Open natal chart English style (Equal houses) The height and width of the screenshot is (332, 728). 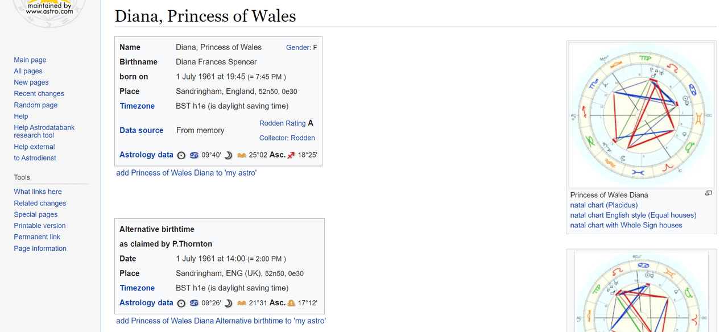click(x=633, y=215)
